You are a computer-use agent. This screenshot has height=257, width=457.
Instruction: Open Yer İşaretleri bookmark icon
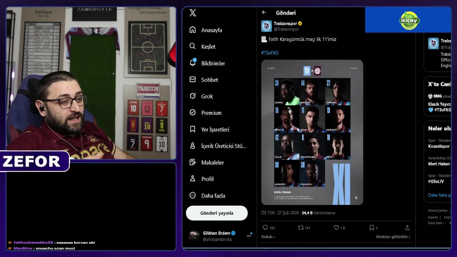pos(192,129)
